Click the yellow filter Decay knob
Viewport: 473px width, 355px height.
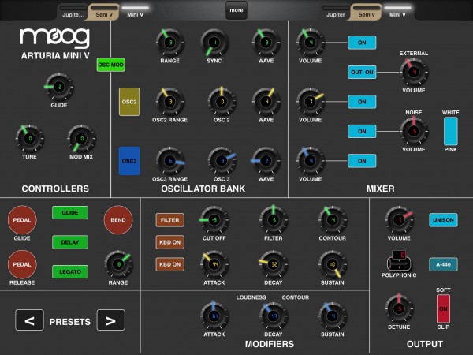click(274, 264)
